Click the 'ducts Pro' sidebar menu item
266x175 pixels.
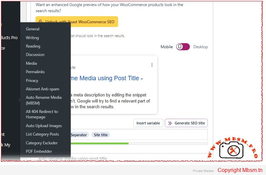pyautogui.click(x=9, y=37)
